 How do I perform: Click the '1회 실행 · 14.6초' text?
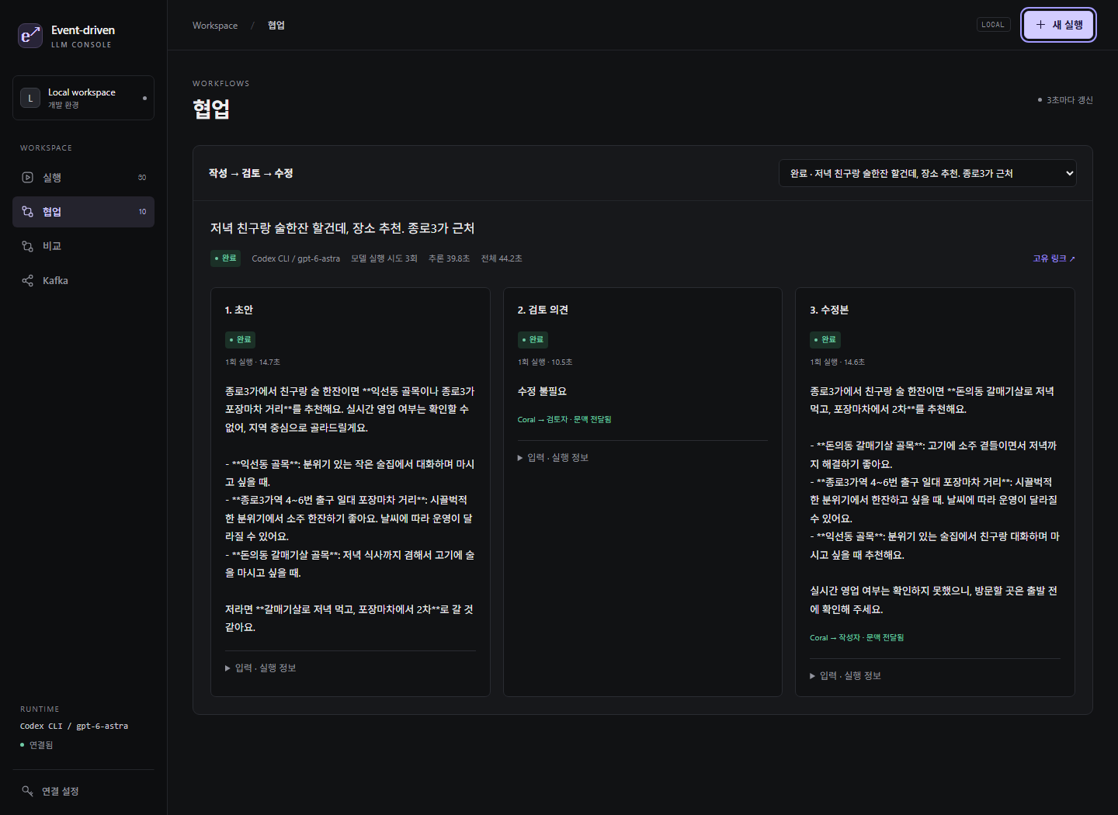click(837, 362)
